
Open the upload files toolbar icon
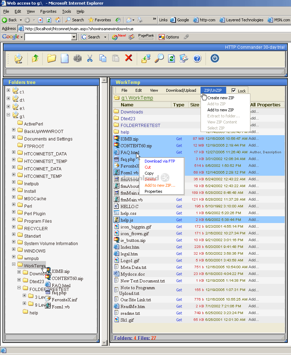(146, 58)
